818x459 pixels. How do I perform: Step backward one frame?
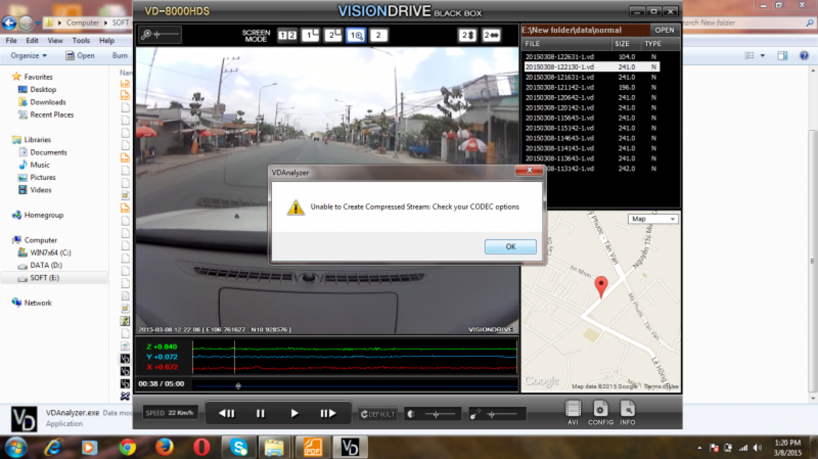[227, 413]
